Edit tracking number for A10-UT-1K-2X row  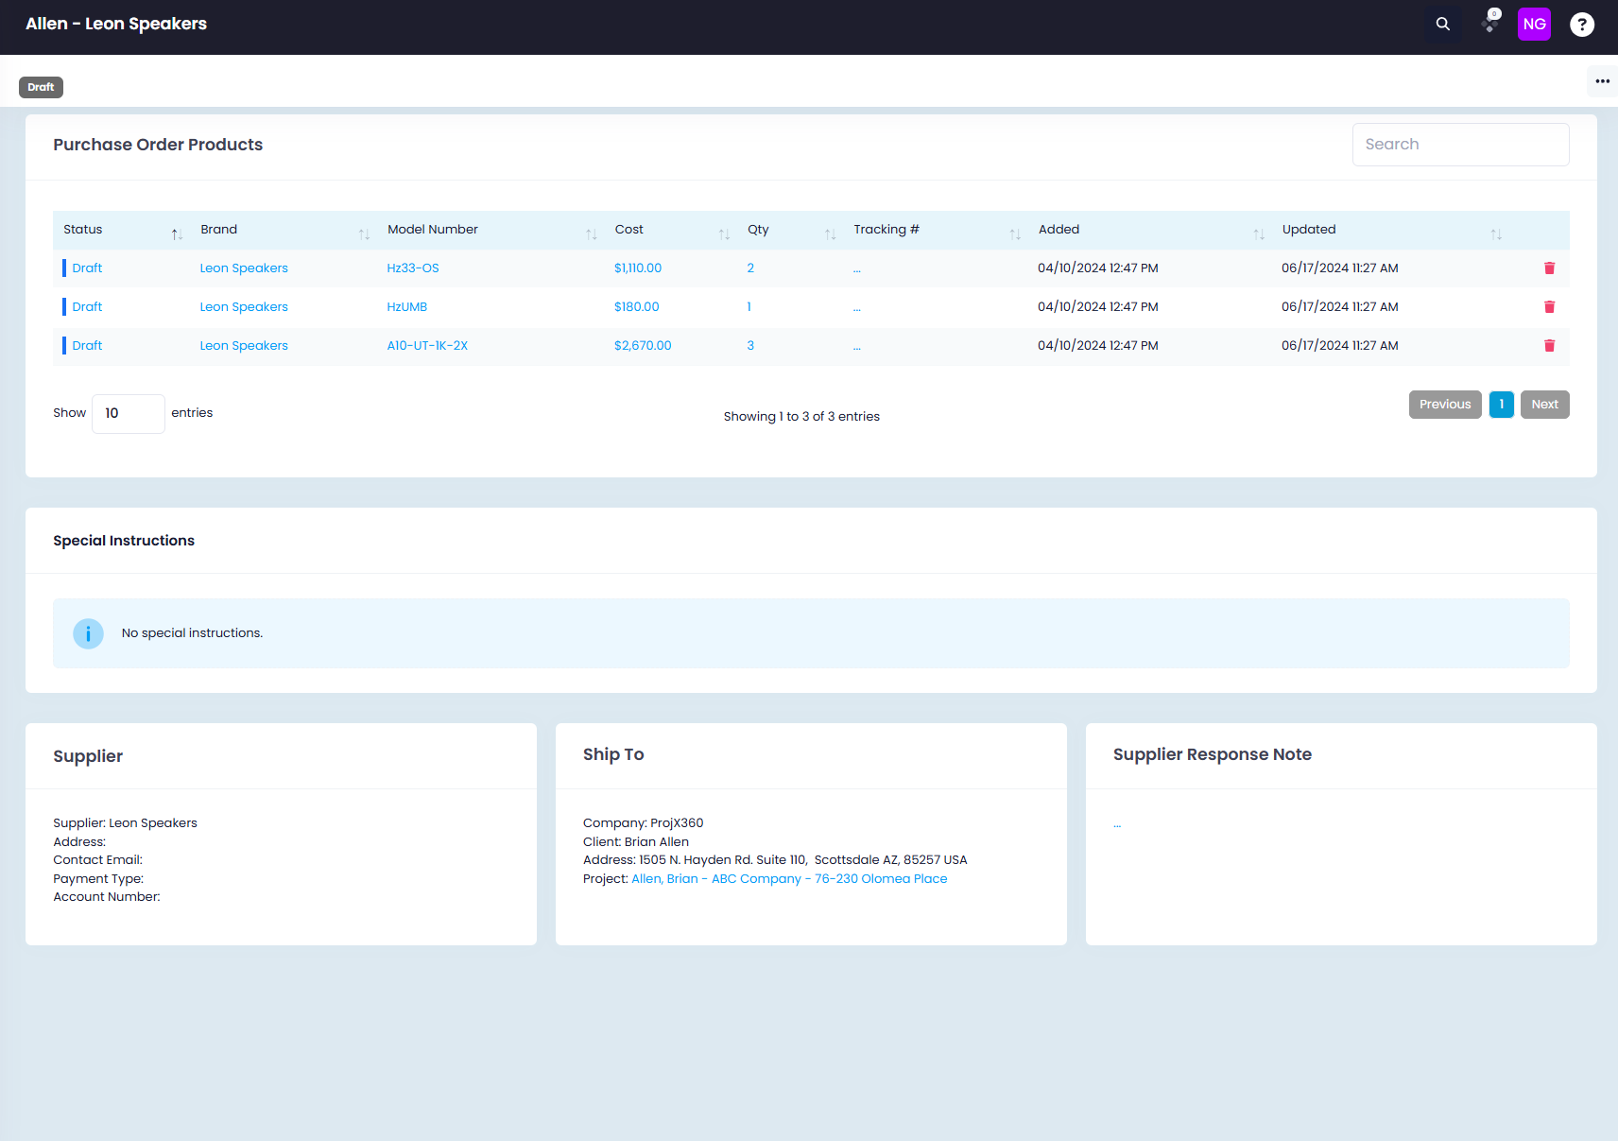pos(857,348)
